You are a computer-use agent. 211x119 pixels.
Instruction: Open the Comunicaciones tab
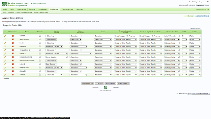pos(68,10)
